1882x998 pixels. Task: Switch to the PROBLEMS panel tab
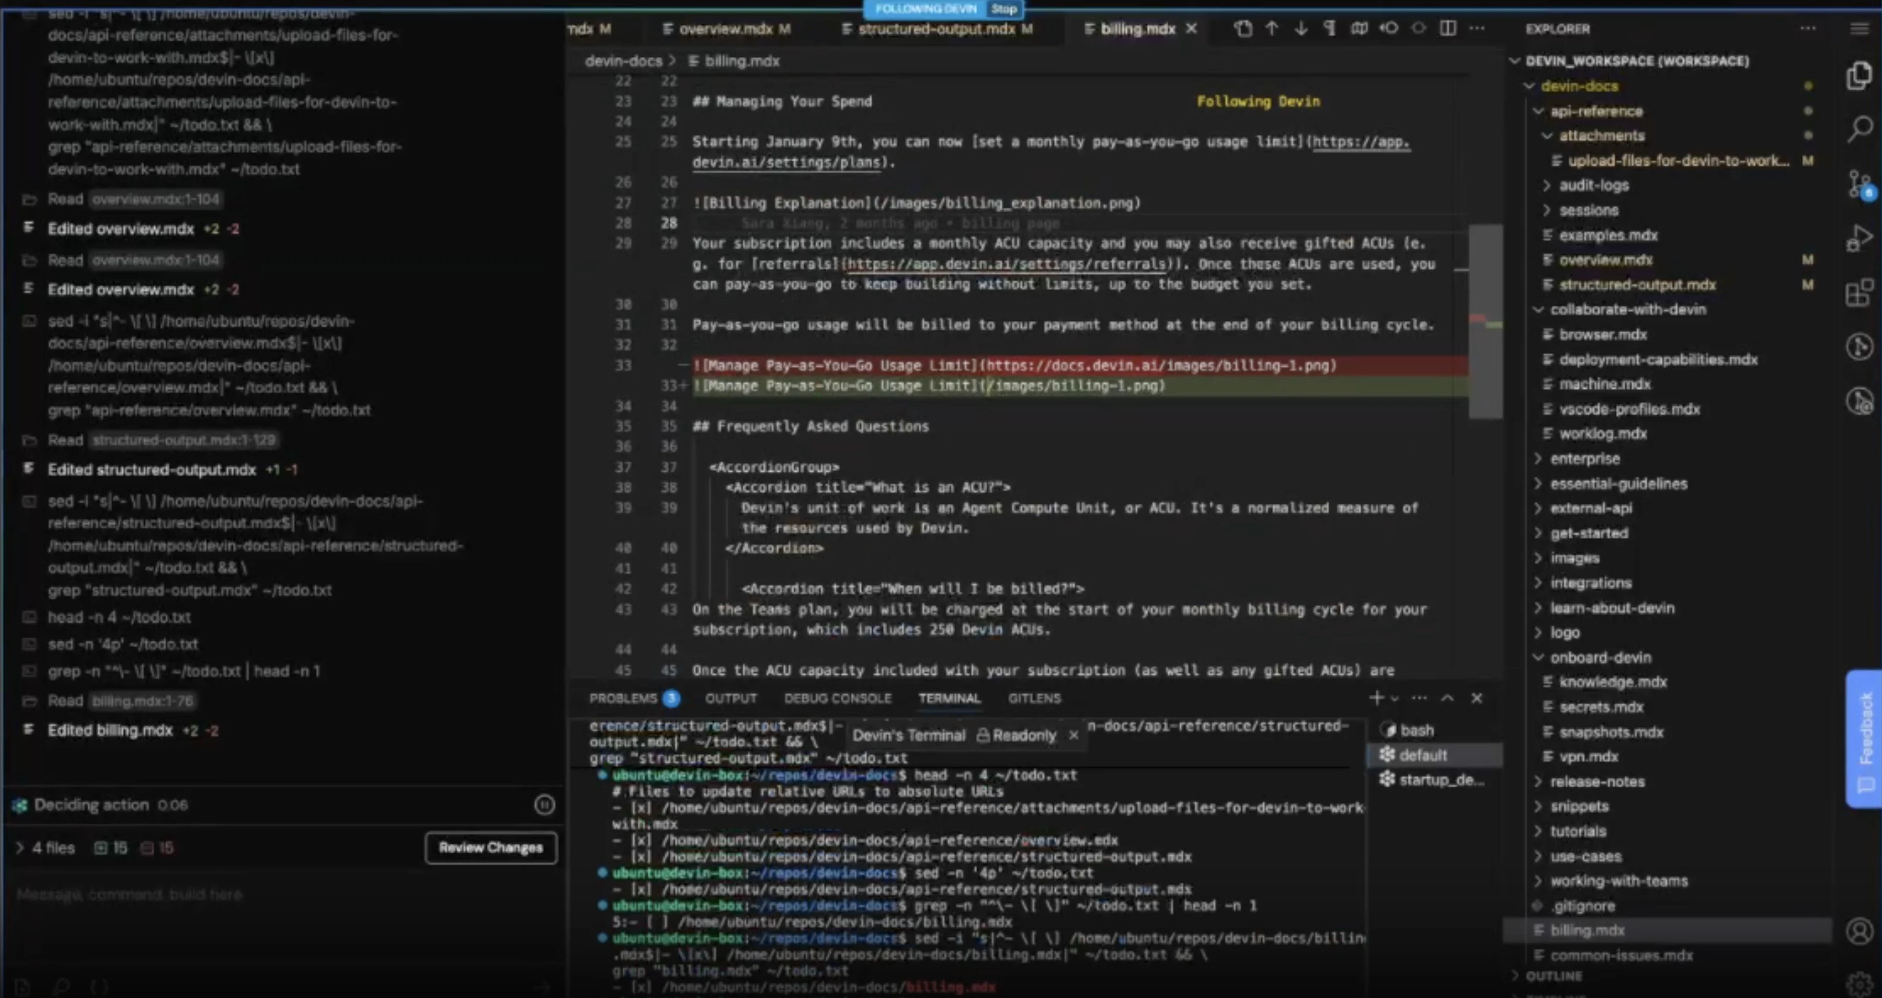(x=624, y=698)
